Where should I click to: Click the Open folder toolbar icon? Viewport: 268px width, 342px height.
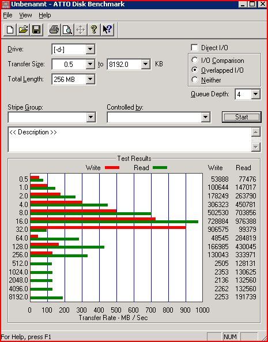coord(23,29)
